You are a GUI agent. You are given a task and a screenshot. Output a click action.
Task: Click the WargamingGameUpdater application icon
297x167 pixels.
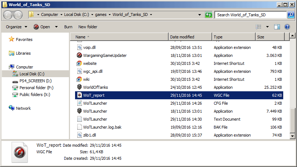pos(79,55)
